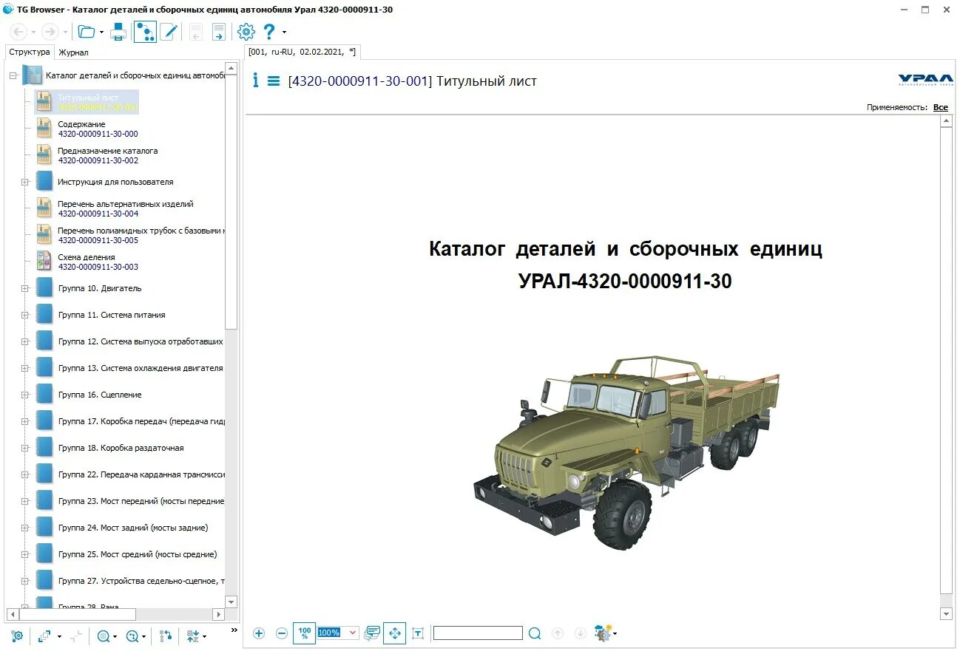Expand Группа 10. Двигатель node
The width and height of the screenshot is (960, 654).
tap(25, 287)
